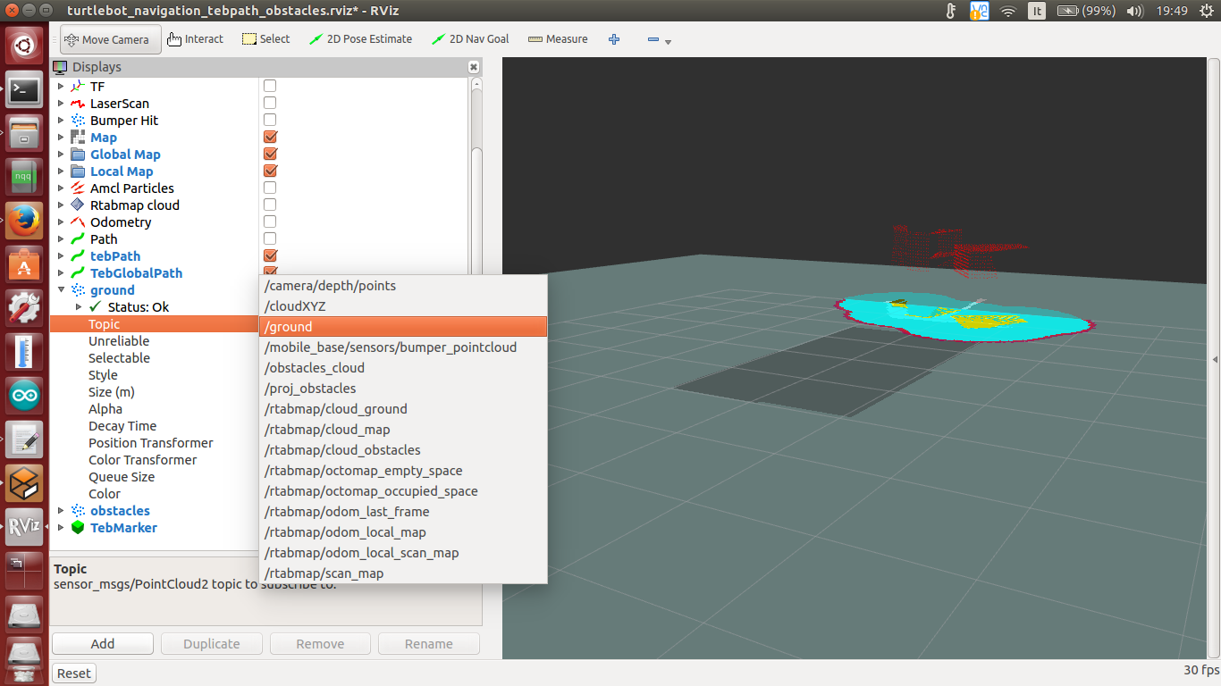Activate the Interact tool
1221x686 pixels.
(x=195, y=39)
